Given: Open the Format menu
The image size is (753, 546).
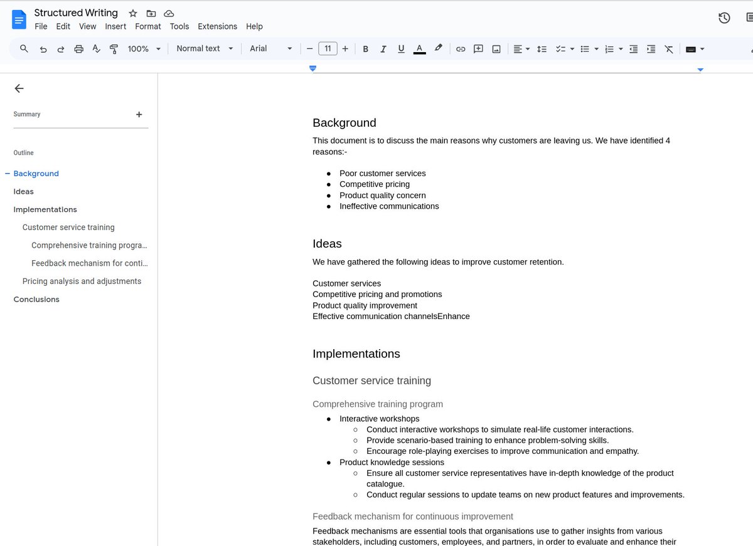Looking at the screenshot, I should point(148,26).
